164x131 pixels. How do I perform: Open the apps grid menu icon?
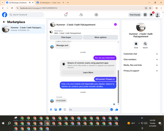[x=145, y=15]
